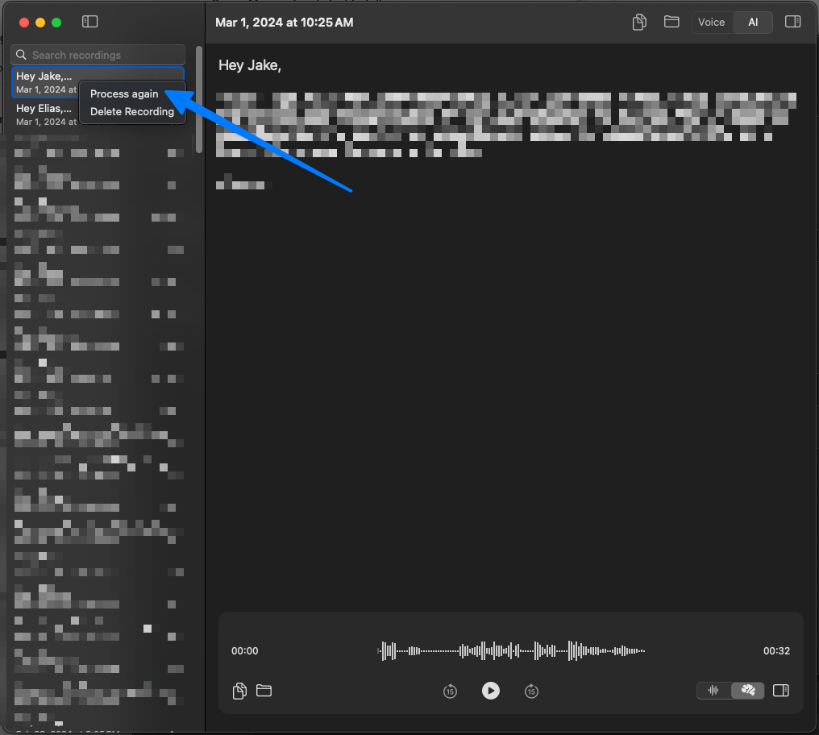
Task: Play the recording
Action: coord(490,691)
